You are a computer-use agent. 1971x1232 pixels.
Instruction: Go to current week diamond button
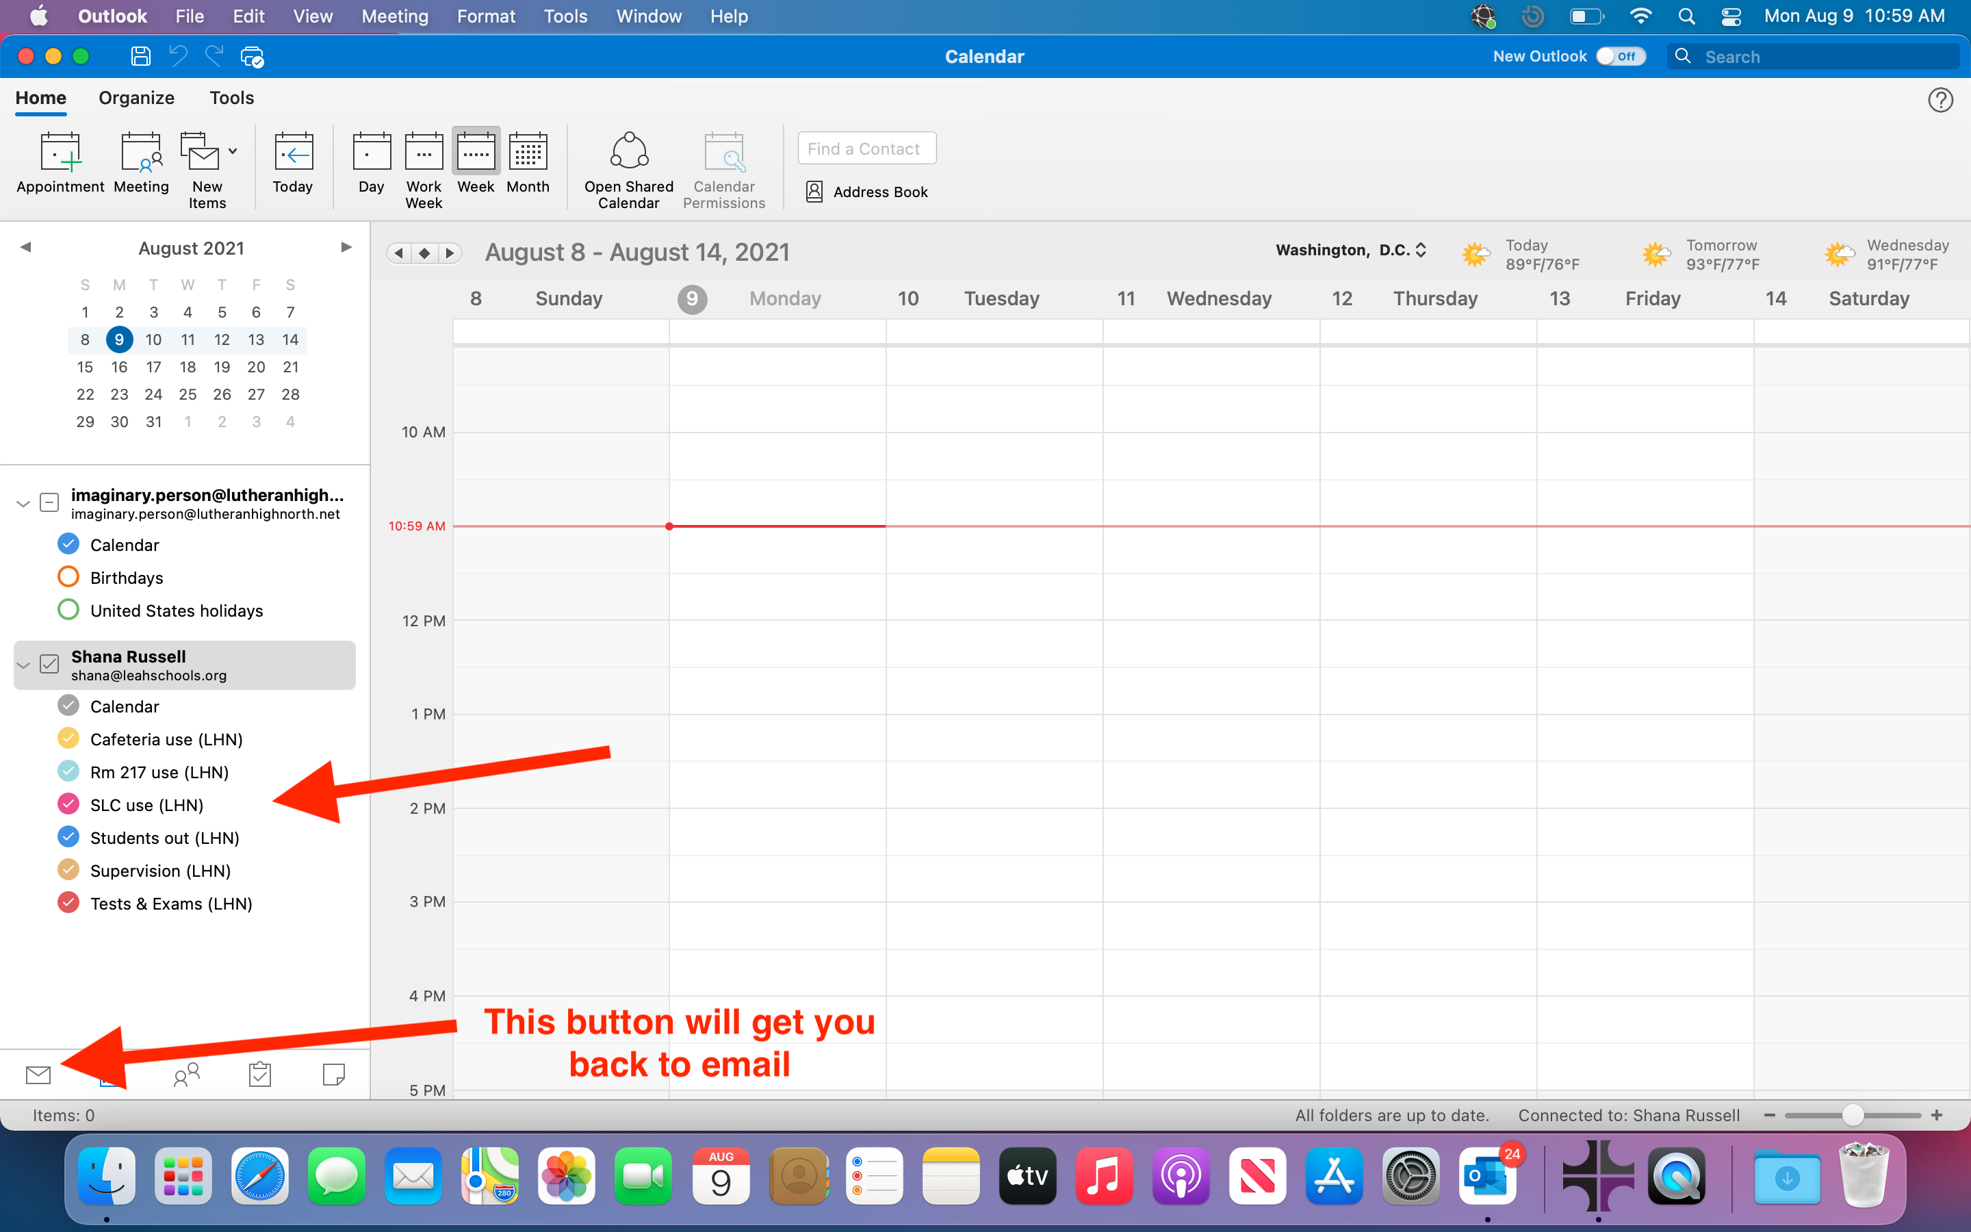click(424, 253)
